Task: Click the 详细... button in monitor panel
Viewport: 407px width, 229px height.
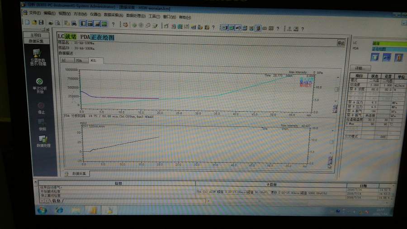Action: (360, 68)
